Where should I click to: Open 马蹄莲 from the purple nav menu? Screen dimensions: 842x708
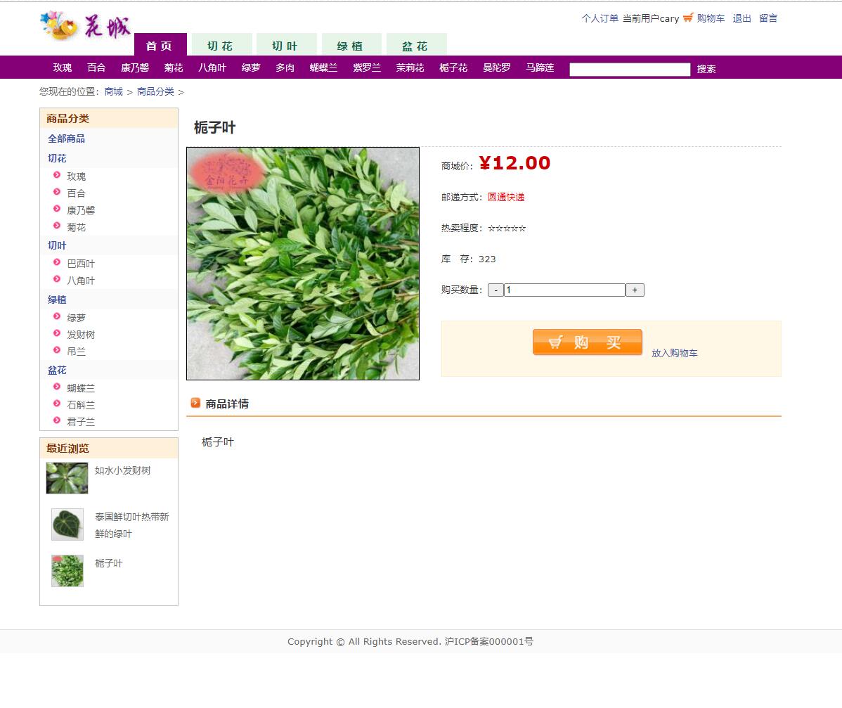click(540, 67)
